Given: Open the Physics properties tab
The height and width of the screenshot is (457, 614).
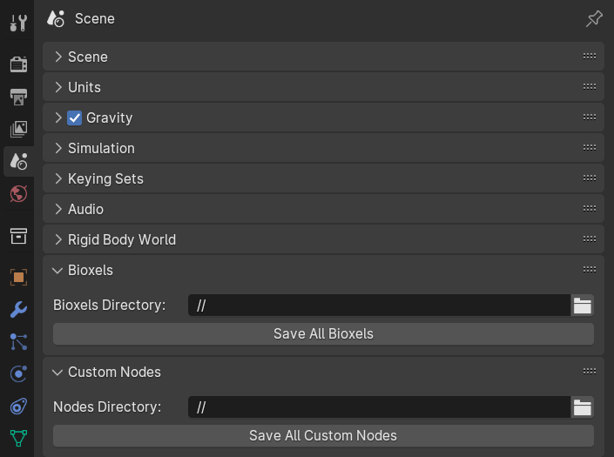Looking at the screenshot, I should pyautogui.click(x=18, y=373).
